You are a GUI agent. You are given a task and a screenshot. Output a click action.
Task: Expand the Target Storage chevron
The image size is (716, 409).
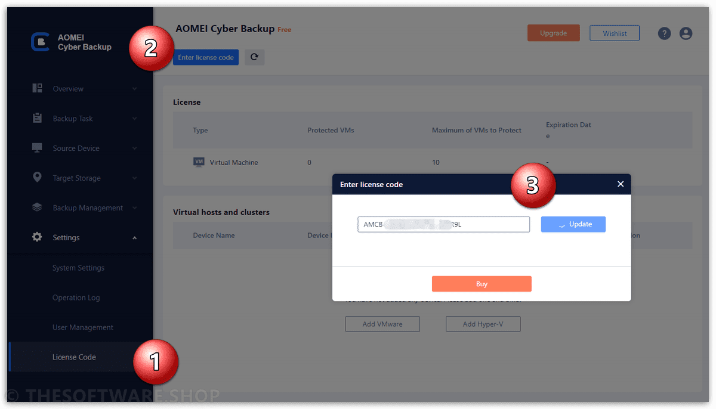(x=134, y=178)
